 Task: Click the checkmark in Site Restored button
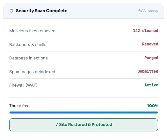56,125
